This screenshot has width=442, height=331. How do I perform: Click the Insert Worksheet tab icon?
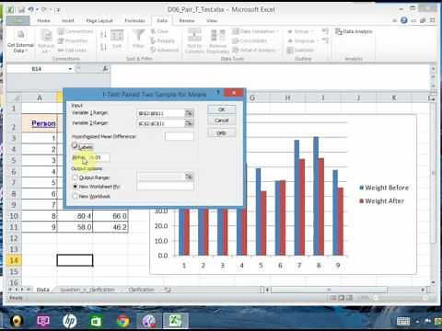point(168,290)
